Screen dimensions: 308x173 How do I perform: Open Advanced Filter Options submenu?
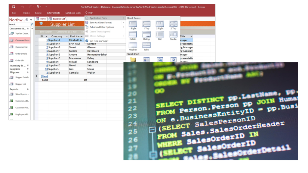click(x=105, y=27)
